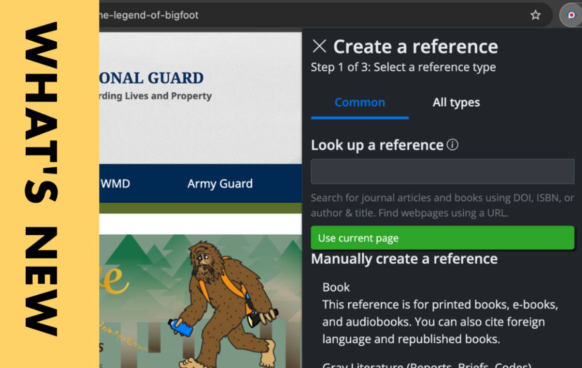582x368 pixels.
Task: Select the Book reference type
Action: click(x=336, y=287)
